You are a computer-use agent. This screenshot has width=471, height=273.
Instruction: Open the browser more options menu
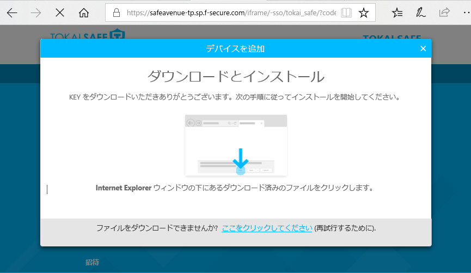(x=467, y=13)
